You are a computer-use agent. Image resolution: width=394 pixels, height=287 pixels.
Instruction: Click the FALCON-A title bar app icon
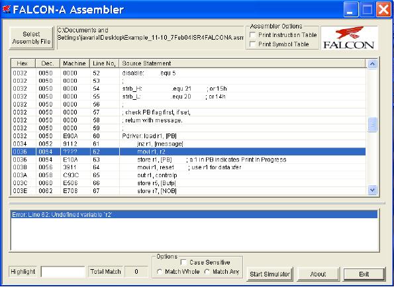7,9
